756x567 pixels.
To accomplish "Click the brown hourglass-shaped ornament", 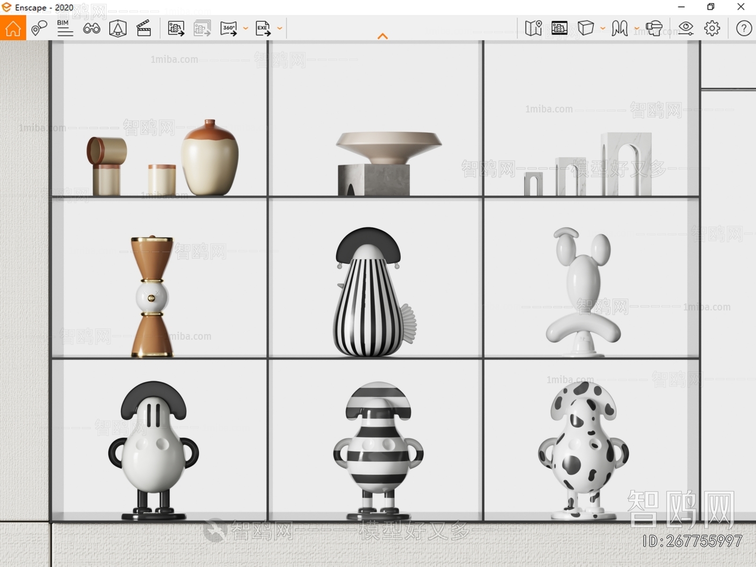I will tap(152, 296).
